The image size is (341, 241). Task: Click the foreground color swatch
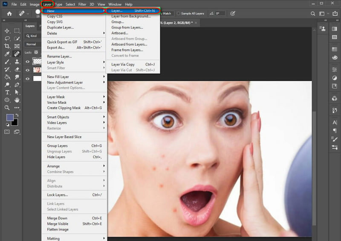pos(9,117)
